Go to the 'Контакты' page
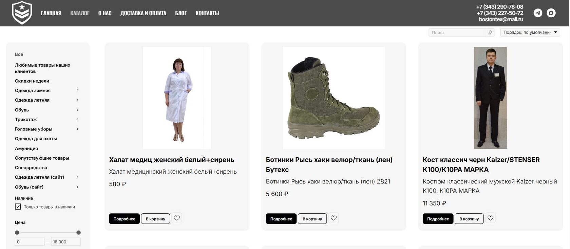This screenshot has width=570, height=249. click(207, 13)
